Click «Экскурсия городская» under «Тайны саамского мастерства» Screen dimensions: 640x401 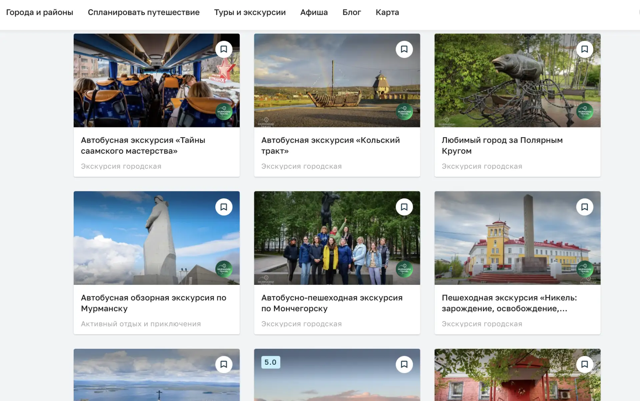pos(121,166)
